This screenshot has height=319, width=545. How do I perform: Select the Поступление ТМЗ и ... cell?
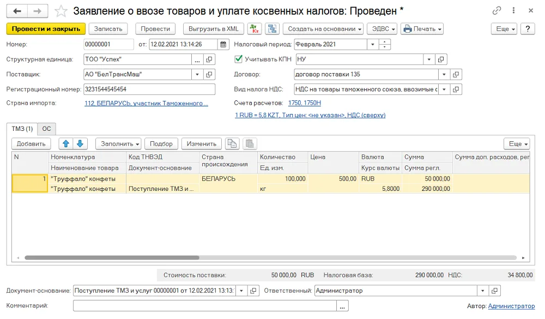click(162, 189)
